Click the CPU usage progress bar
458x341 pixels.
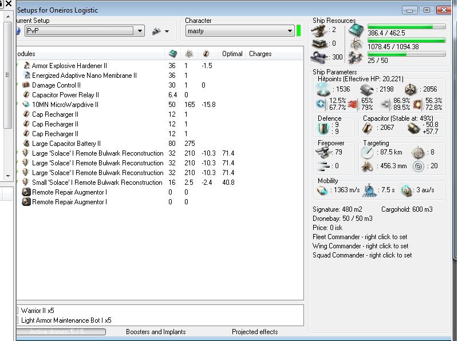[x=406, y=26]
